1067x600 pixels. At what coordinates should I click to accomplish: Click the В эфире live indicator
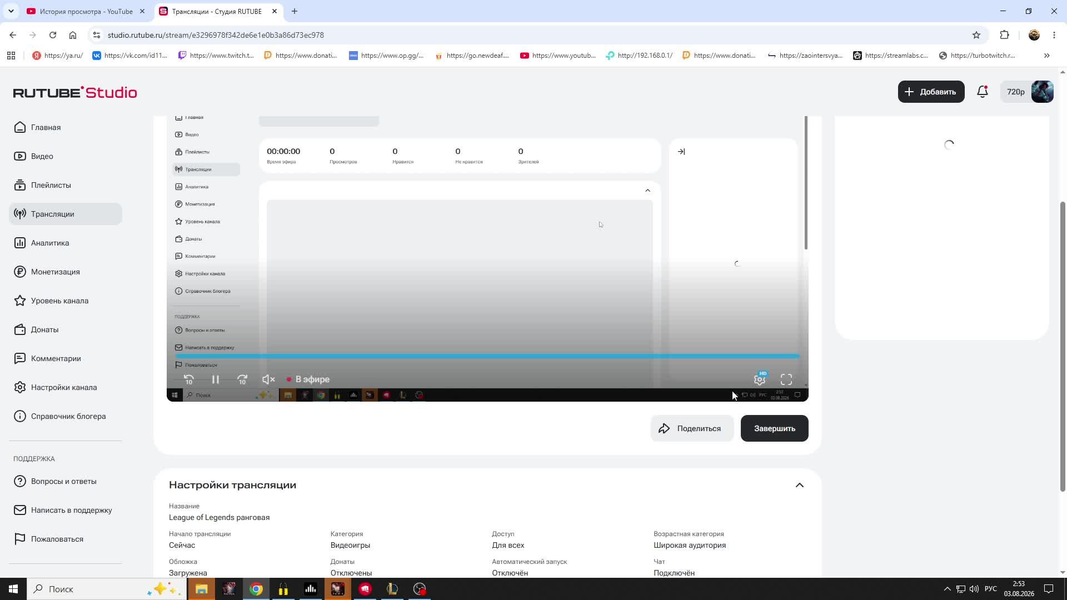click(x=308, y=379)
